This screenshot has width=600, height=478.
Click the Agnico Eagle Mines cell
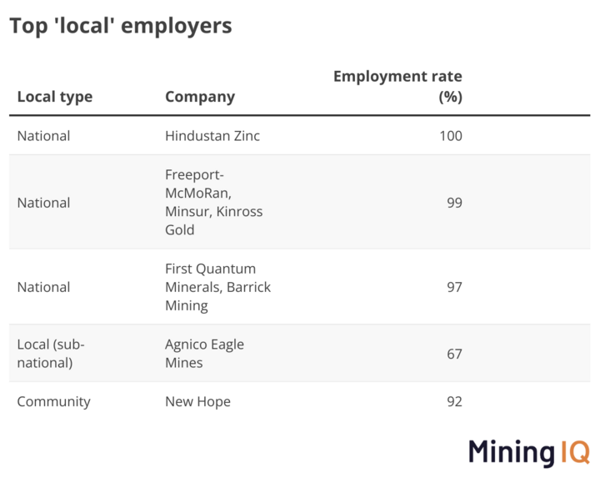point(204,354)
